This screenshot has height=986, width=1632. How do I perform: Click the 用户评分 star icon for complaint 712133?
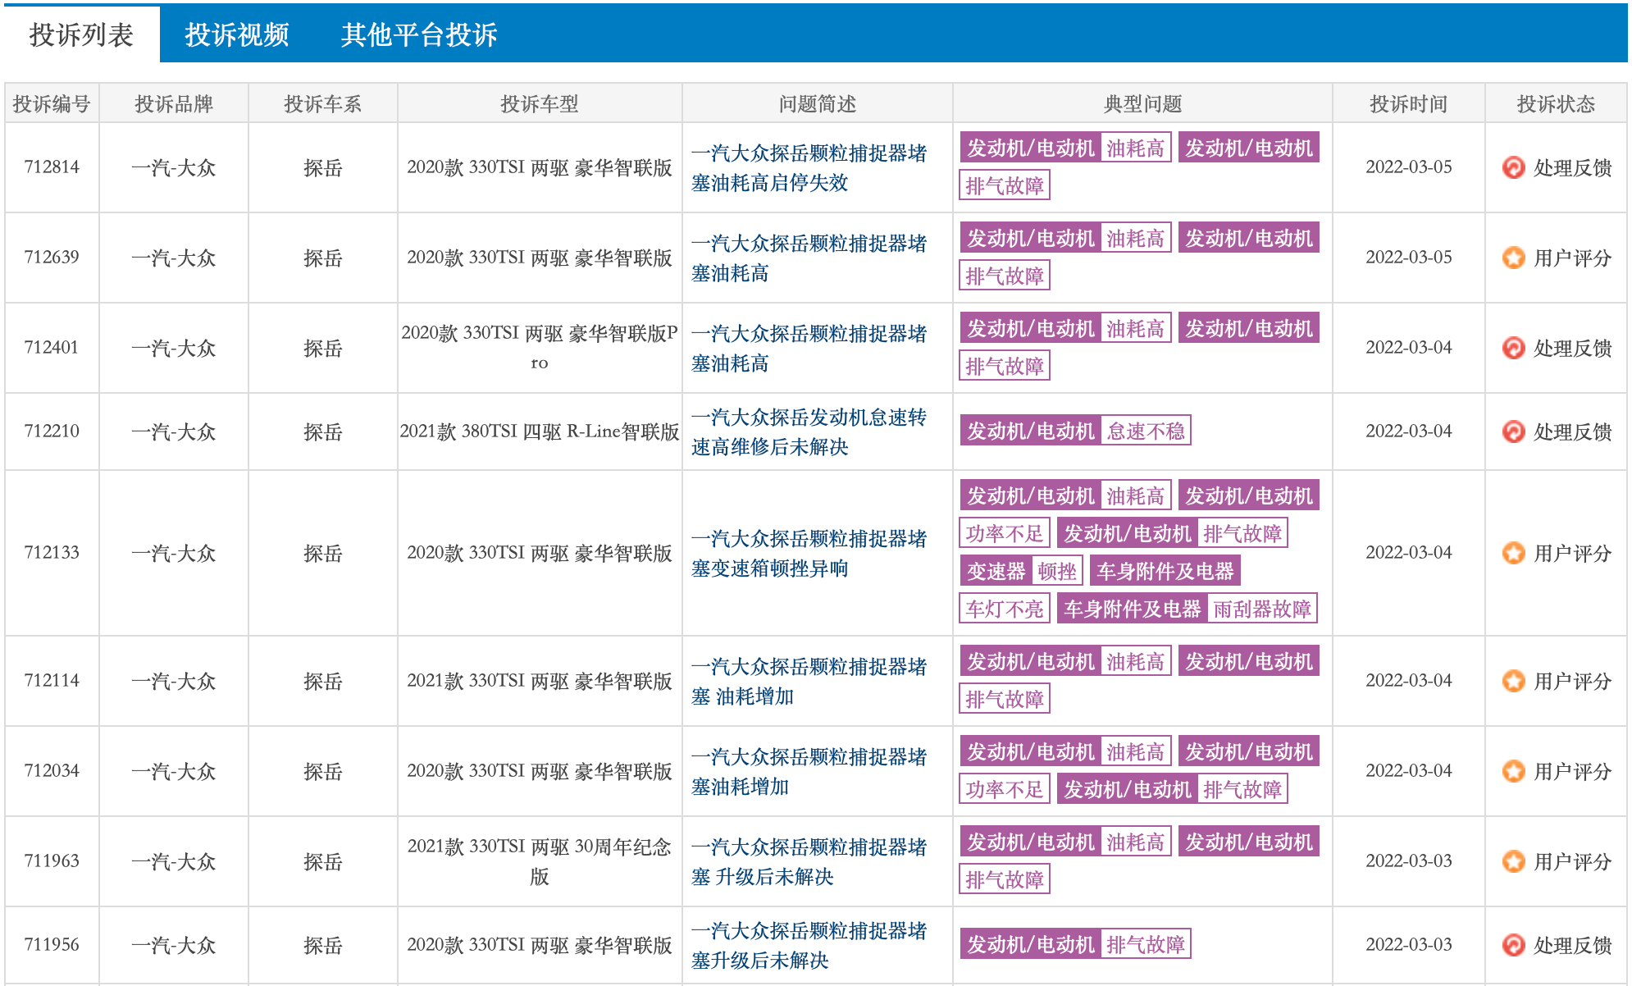(x=1513, y=553)
